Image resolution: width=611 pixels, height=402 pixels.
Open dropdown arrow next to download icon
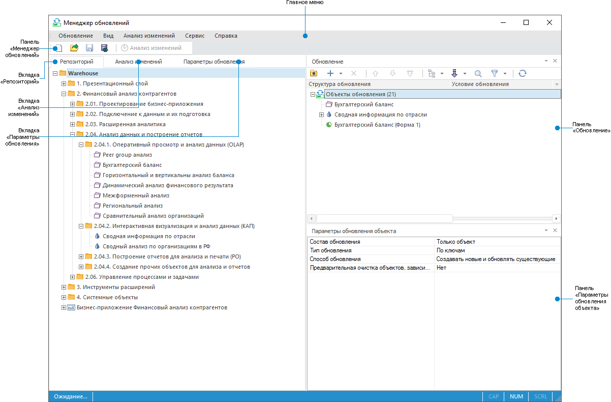(465, 74)
